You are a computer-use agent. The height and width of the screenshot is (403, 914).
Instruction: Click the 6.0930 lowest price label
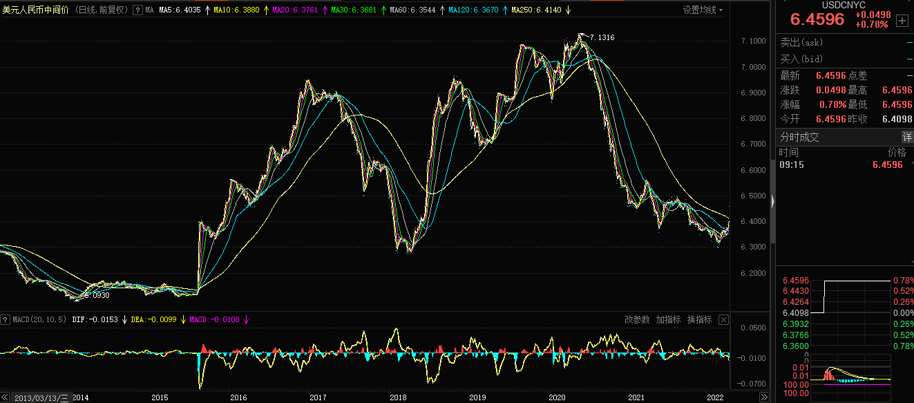[97, 295]
